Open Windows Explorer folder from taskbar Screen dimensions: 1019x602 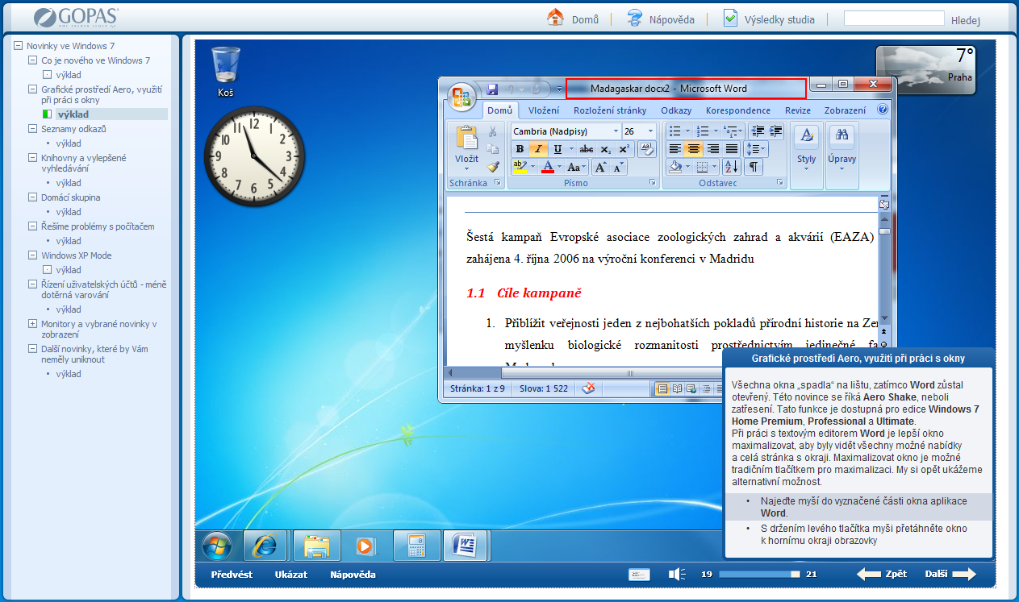316,546
